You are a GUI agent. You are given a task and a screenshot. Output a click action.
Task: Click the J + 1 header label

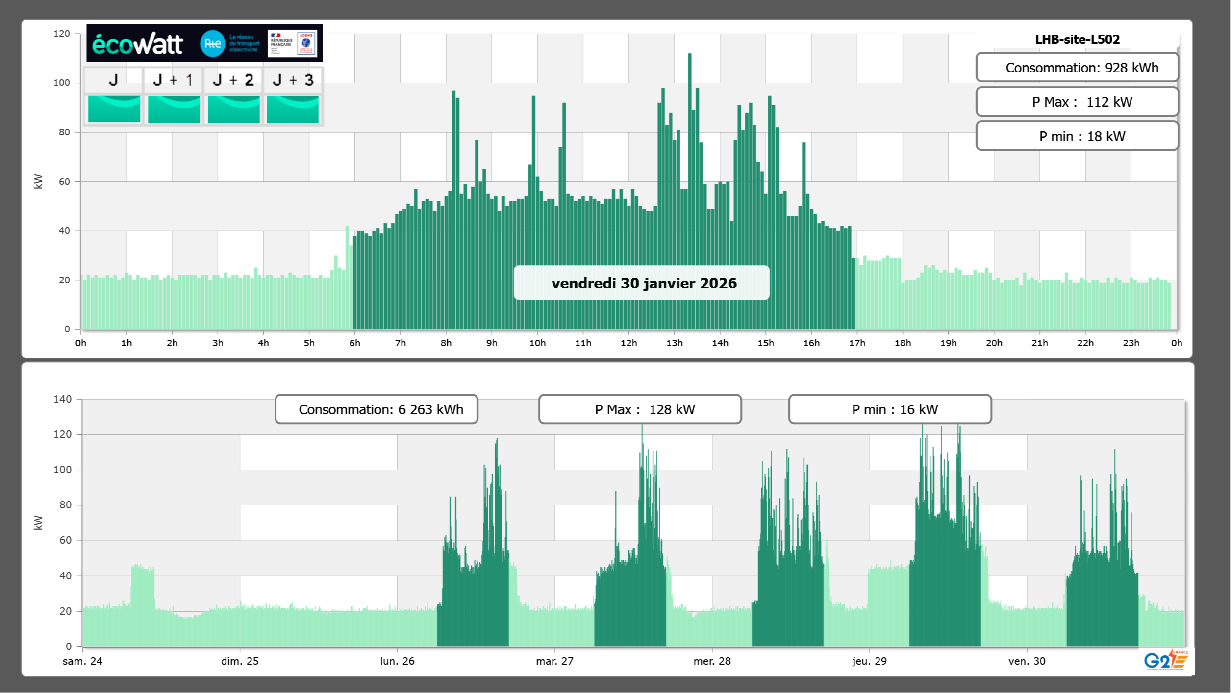(173, 80)
